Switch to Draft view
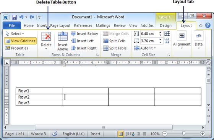Screen dimensions: 214x140 tap(144, 134)
